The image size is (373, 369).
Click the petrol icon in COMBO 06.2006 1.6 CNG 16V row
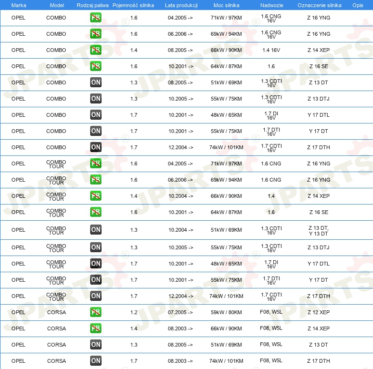[x=95, y=34]
